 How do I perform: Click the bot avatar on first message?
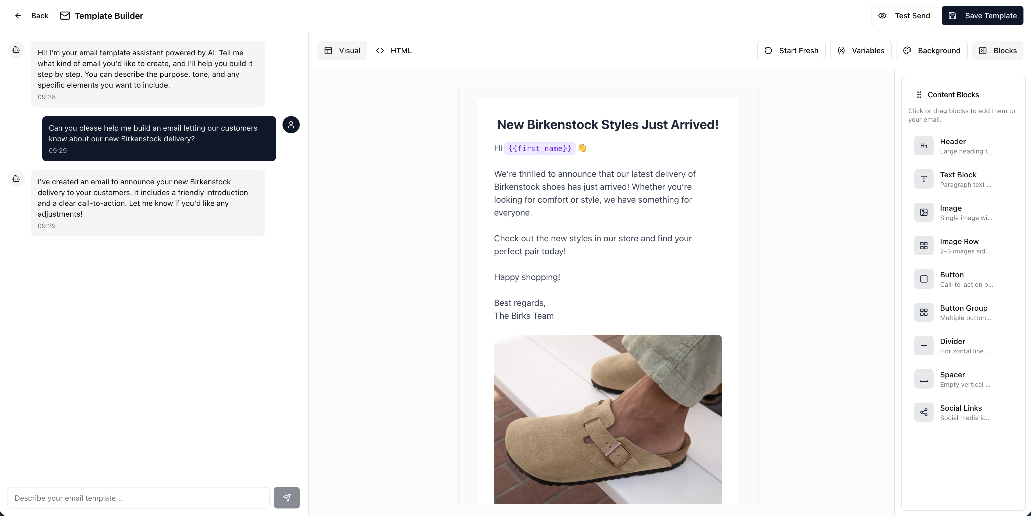[x=16, y=49]
